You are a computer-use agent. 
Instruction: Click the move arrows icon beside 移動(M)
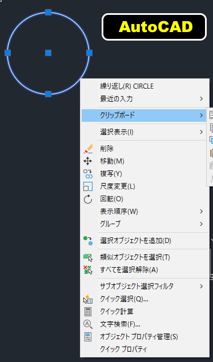[x=88, y=161]
